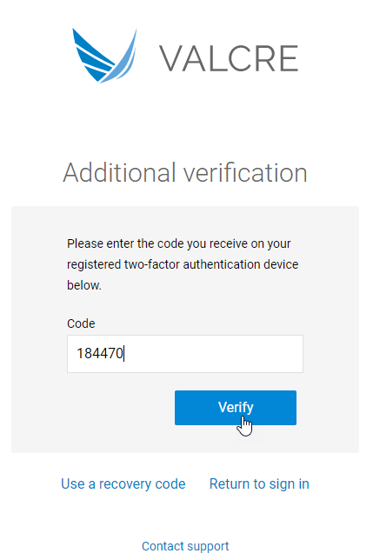373x560 pixels.
Task: Click the VALCRE wordmark text
Action: pyautogui.click(x=229, y=59)
